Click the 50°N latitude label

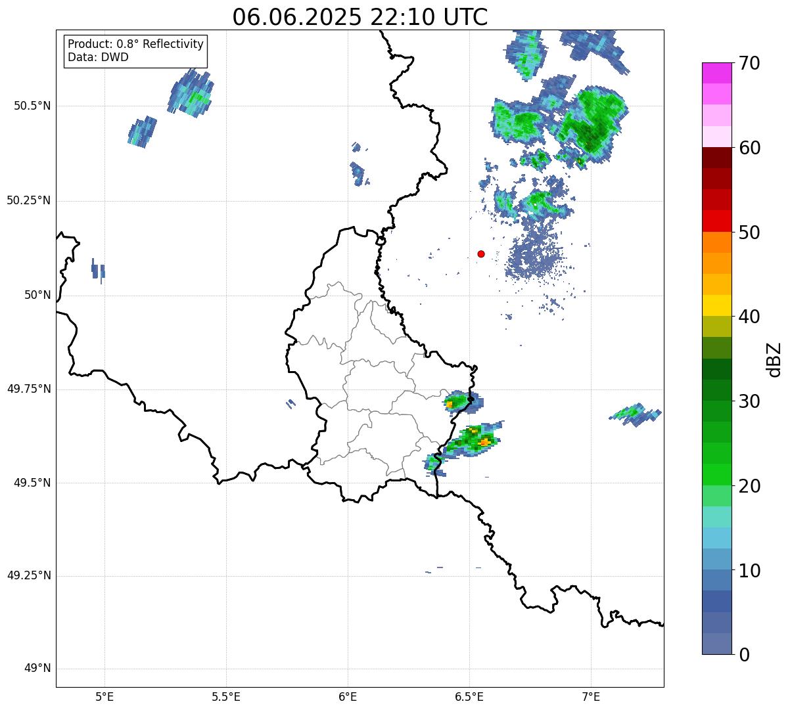click(x=37, y=295)
